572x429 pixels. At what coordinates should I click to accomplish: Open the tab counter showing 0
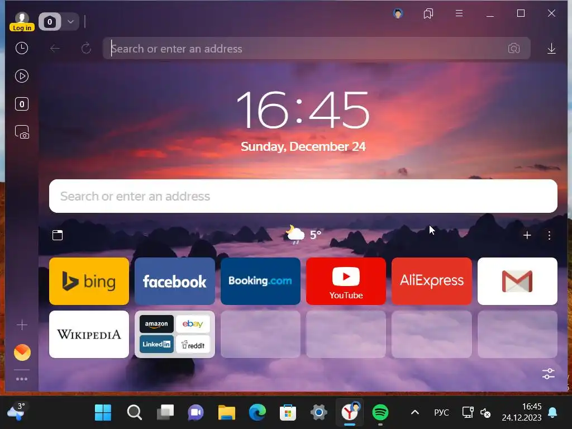(x=50, y=22)
